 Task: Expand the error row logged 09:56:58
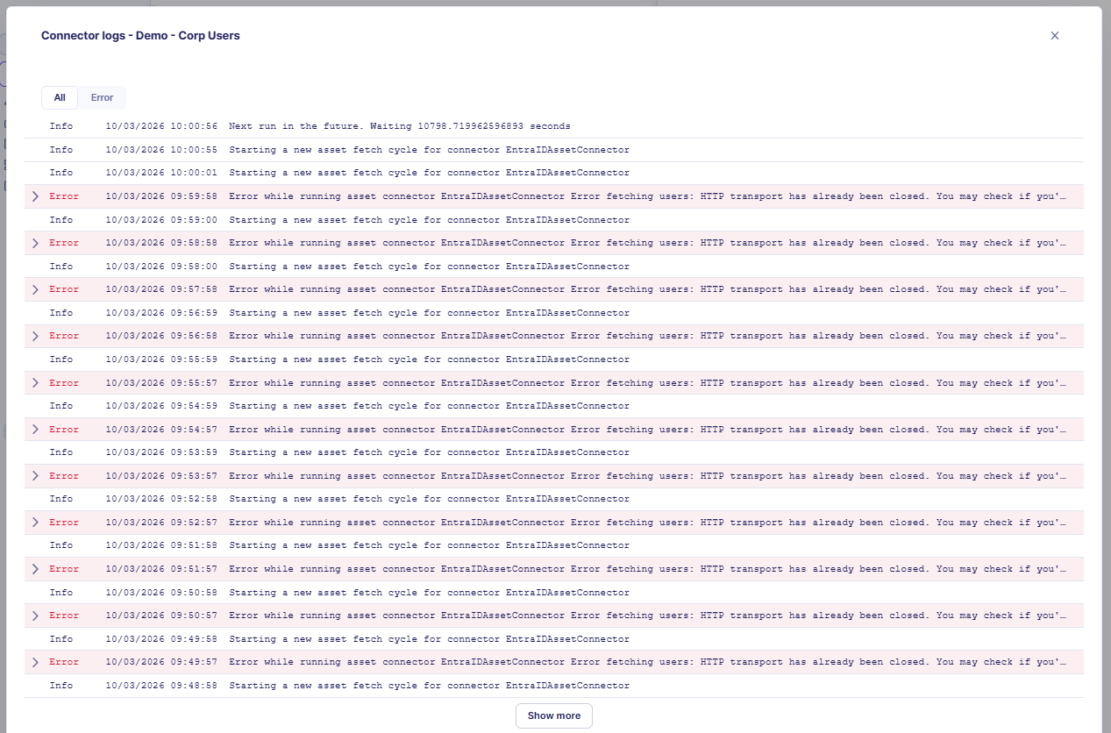(x=35, y=336)
